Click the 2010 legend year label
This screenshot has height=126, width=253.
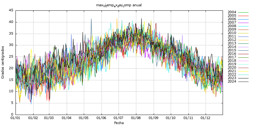pyautogui.click(x=232, y=33)
